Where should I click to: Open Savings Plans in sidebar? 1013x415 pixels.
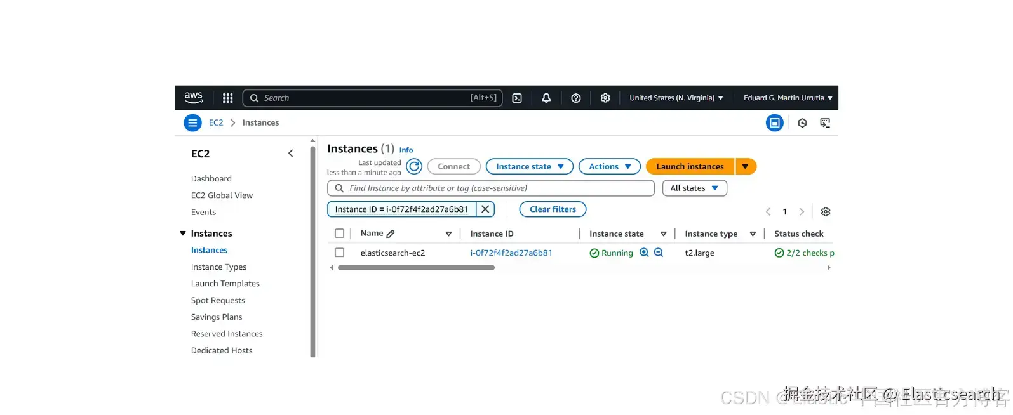point(217,317)
